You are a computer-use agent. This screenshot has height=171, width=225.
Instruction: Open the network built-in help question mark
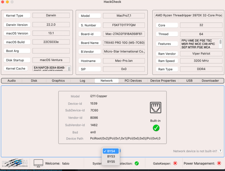220,151
